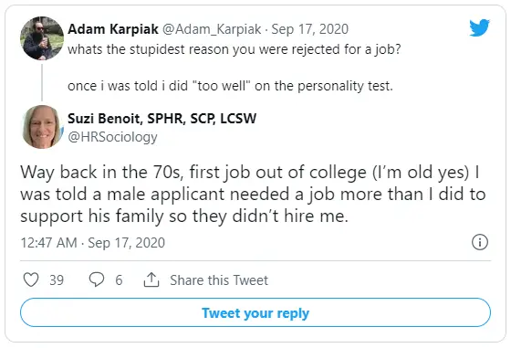This screenshot has width=511, height=348.
Task: Click Adam Karpiak's profile picture
Action: pos(42,38)
